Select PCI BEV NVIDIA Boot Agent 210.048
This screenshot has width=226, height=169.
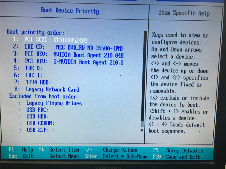[x=69, y=55]
